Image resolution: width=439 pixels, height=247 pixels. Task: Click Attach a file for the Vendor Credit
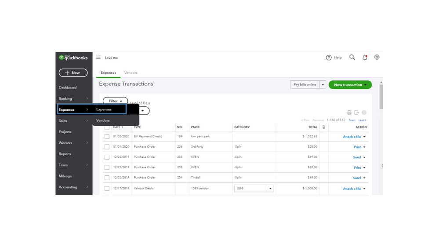352,189
